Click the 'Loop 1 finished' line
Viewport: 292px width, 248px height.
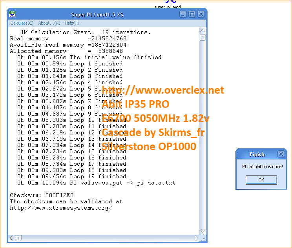[x=70, y=64]
